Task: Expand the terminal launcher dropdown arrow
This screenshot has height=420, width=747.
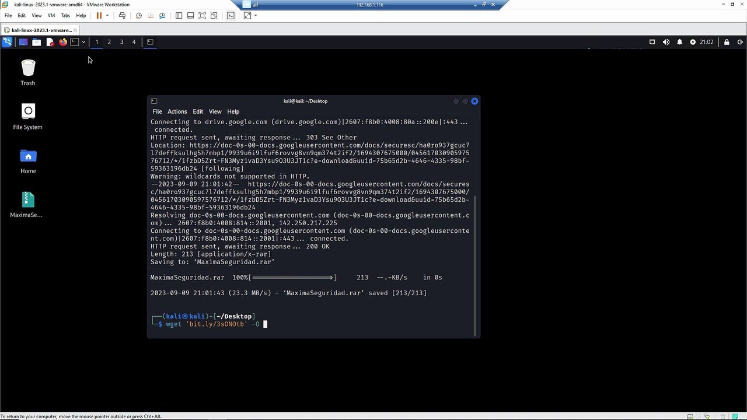Action: (83, 42)
